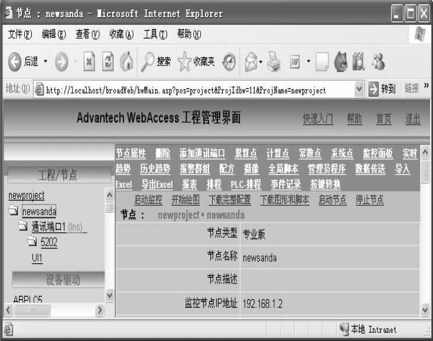
Task: Click the 快速入门 link
Action: (318, 119)
